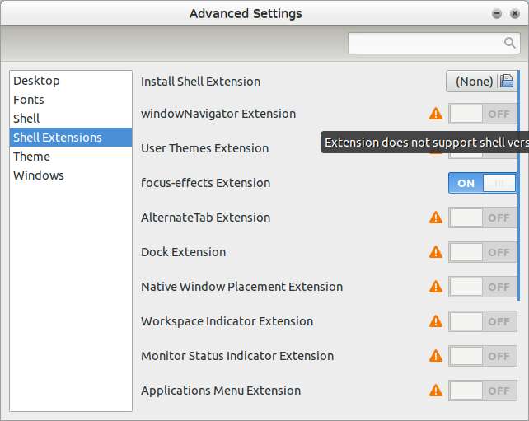Viewport: 529px width, 421px height.
Task: Toggle the Dock Extension switch
Action: 482,252
